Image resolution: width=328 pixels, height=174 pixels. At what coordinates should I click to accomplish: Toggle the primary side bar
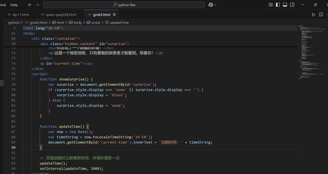(278, 5)
